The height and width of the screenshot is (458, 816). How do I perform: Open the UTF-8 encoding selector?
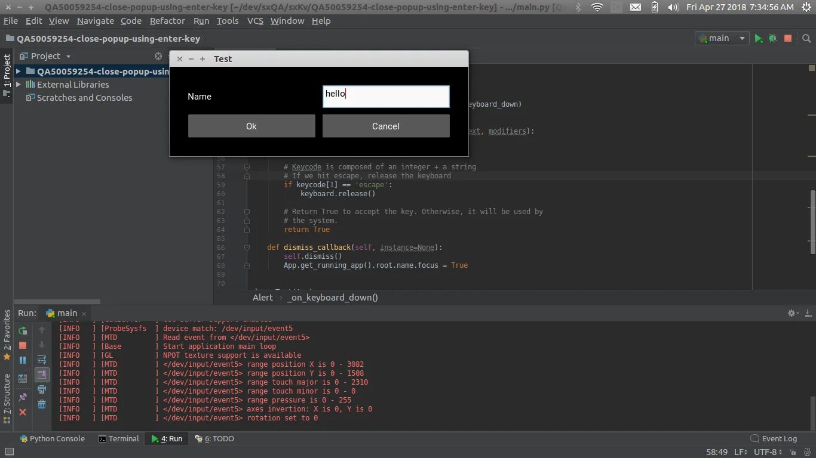tap(768, 452)
